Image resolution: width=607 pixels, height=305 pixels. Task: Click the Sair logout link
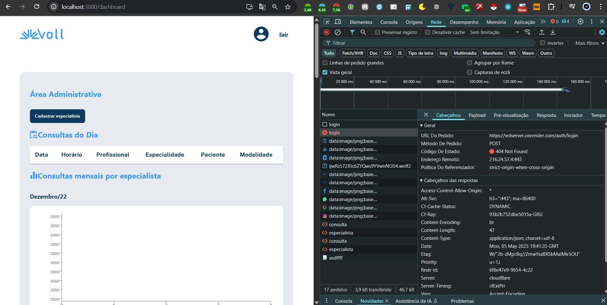(x=283, y=35)
